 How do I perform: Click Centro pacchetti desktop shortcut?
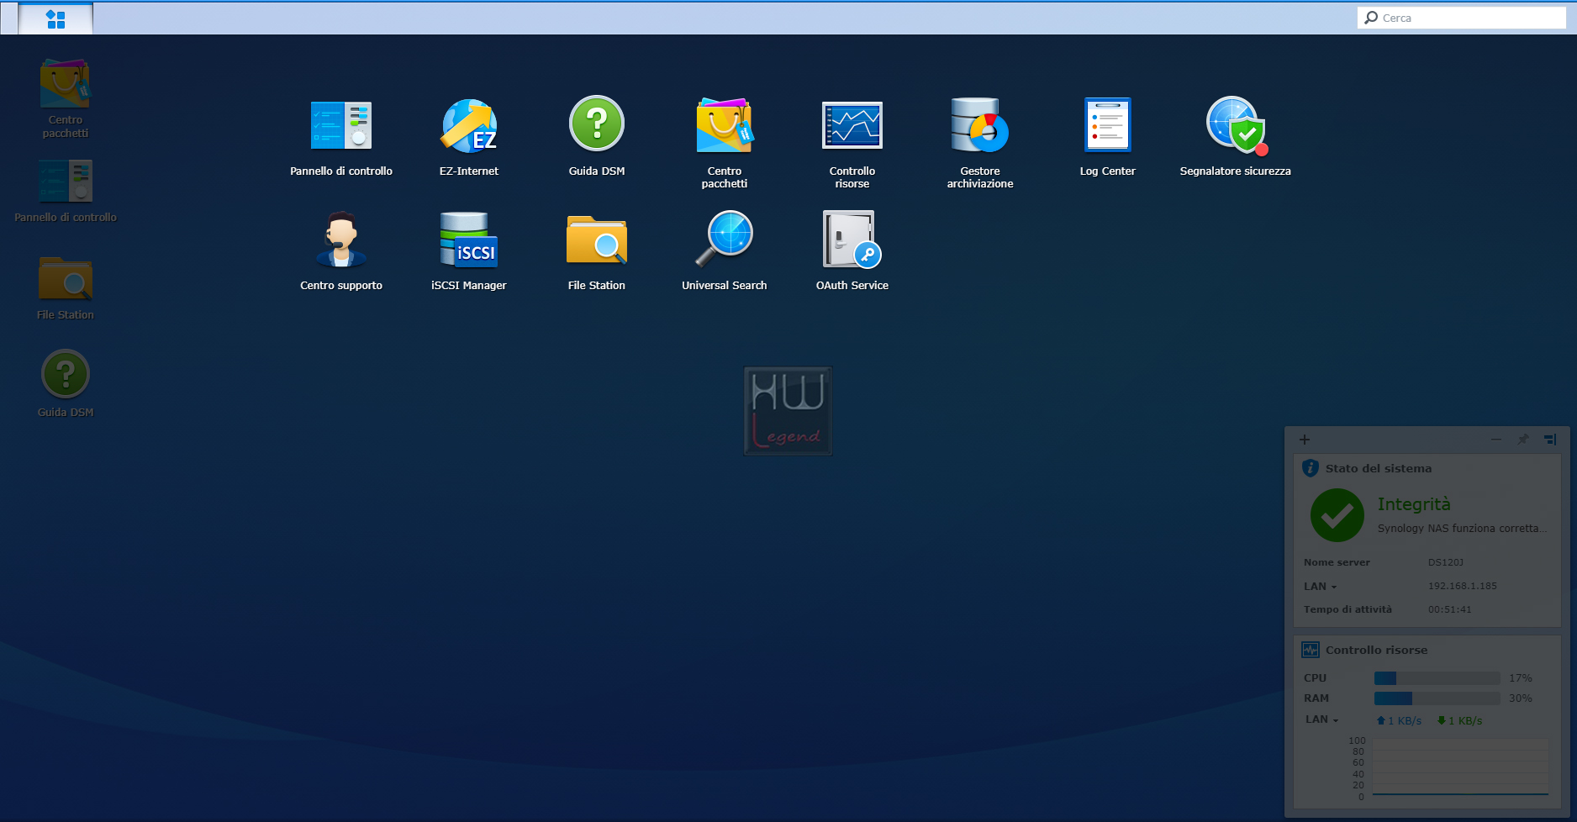66,98
